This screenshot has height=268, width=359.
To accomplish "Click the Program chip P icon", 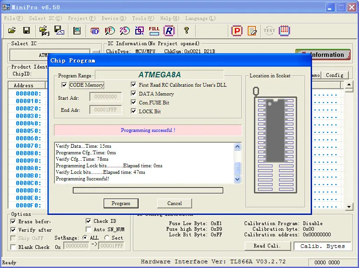I will pyautogui.click(x=237, y=30).
